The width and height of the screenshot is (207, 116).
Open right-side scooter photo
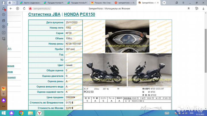click(x=150, y=70)
